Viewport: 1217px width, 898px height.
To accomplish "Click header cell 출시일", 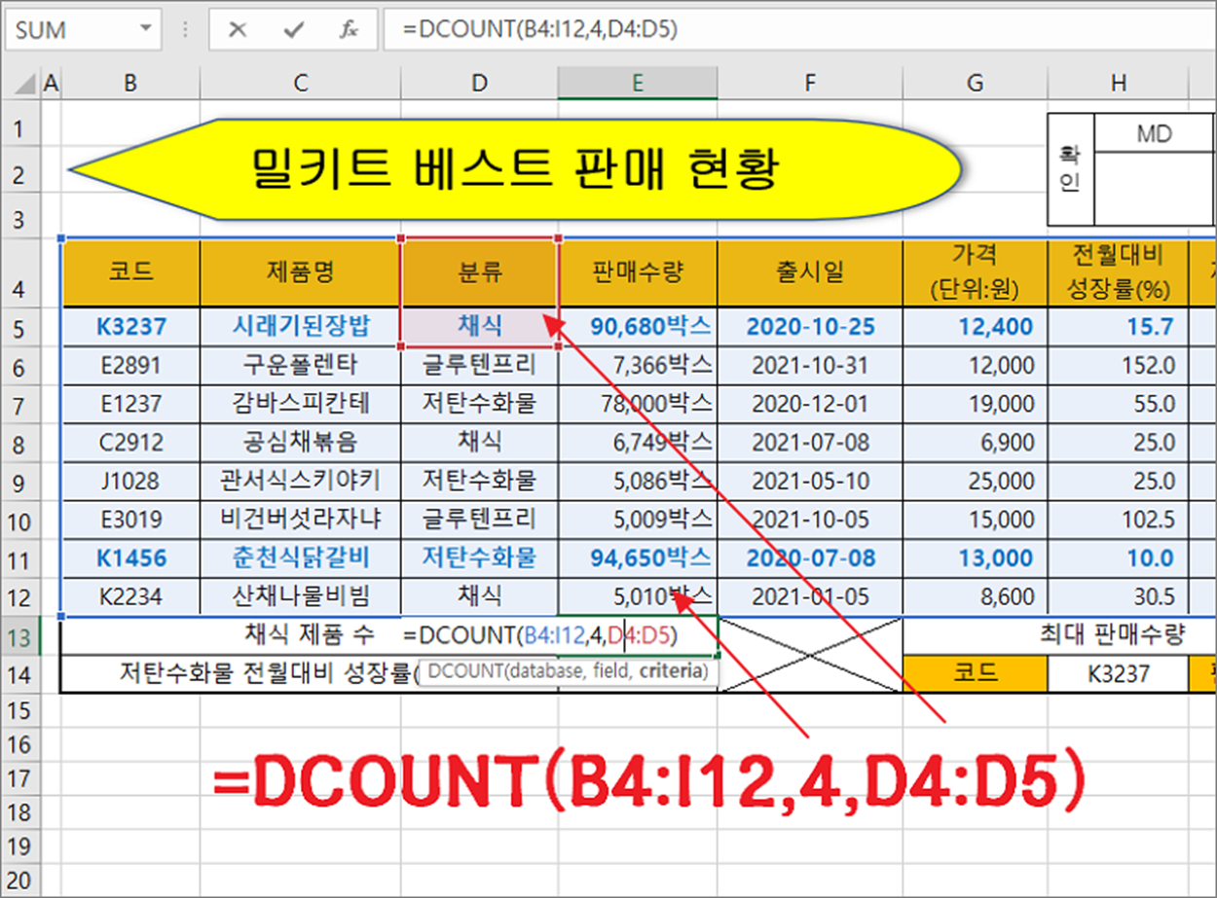I will tap(810, 273).
